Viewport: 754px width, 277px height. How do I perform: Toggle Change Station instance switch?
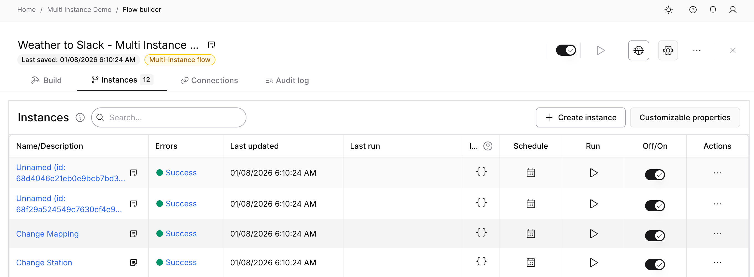[654, 265]
